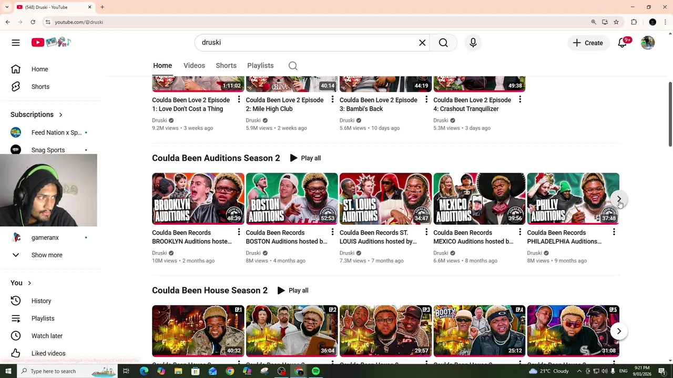Play all Coulda Been Auditions Season 2

[x=305, y=158]
